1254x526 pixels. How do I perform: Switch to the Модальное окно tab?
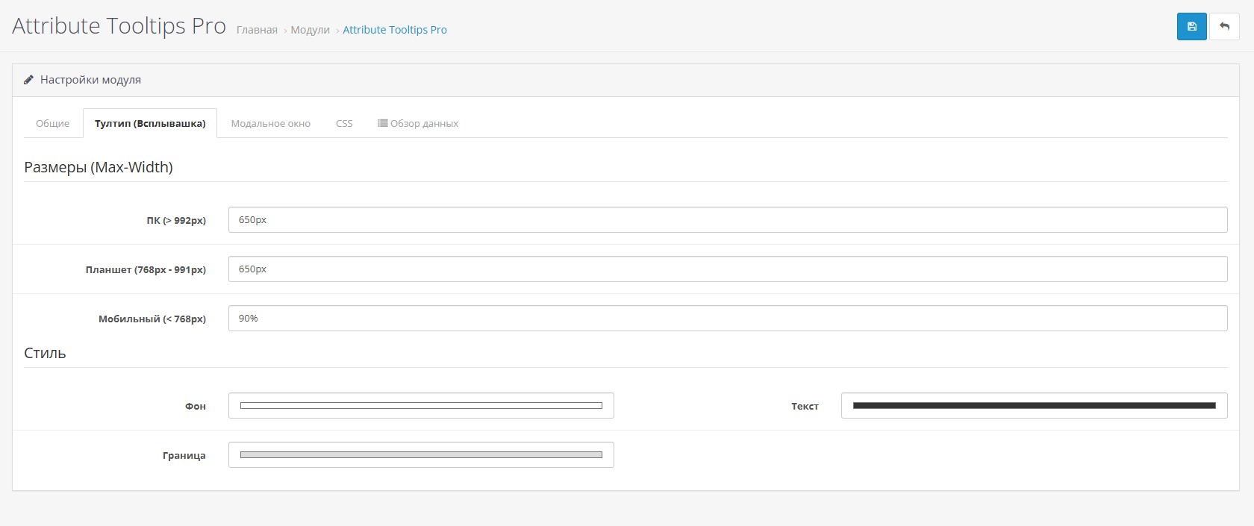click(270, 124)
